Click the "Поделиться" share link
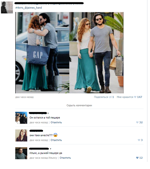Image resolution: width=150 pixels, height=169 pixels. [101, 97]
